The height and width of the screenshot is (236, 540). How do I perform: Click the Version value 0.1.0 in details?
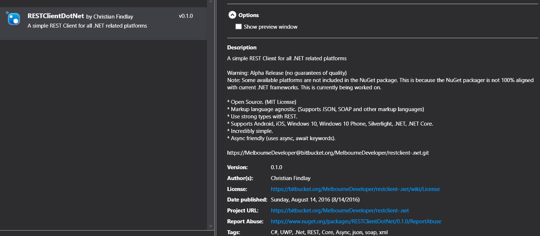pos(276,167)
